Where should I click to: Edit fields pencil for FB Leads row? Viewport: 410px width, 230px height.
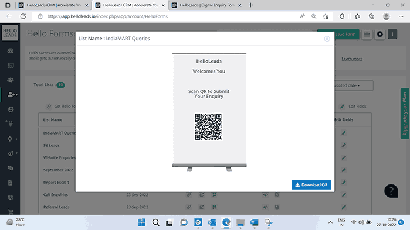344,145
